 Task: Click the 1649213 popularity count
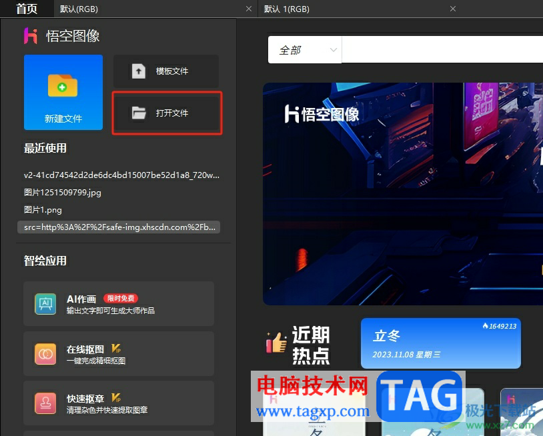point(503,326)
